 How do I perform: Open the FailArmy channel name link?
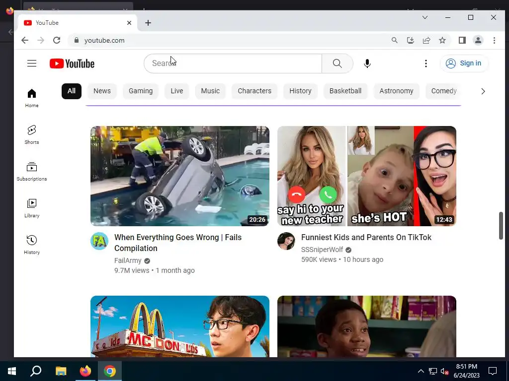click(128, 261)
